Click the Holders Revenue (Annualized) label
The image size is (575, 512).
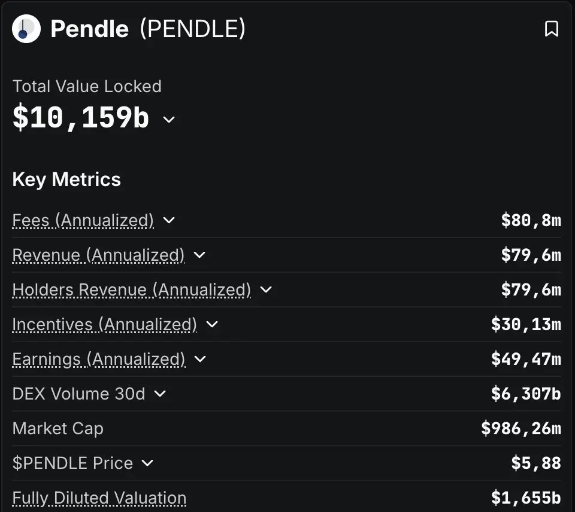pos(132,290)
